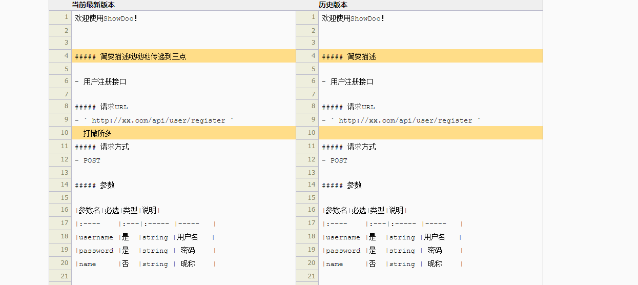Click the password table row in history pane
This screenshot has width=638, height=285.
(x=393, y=251)
